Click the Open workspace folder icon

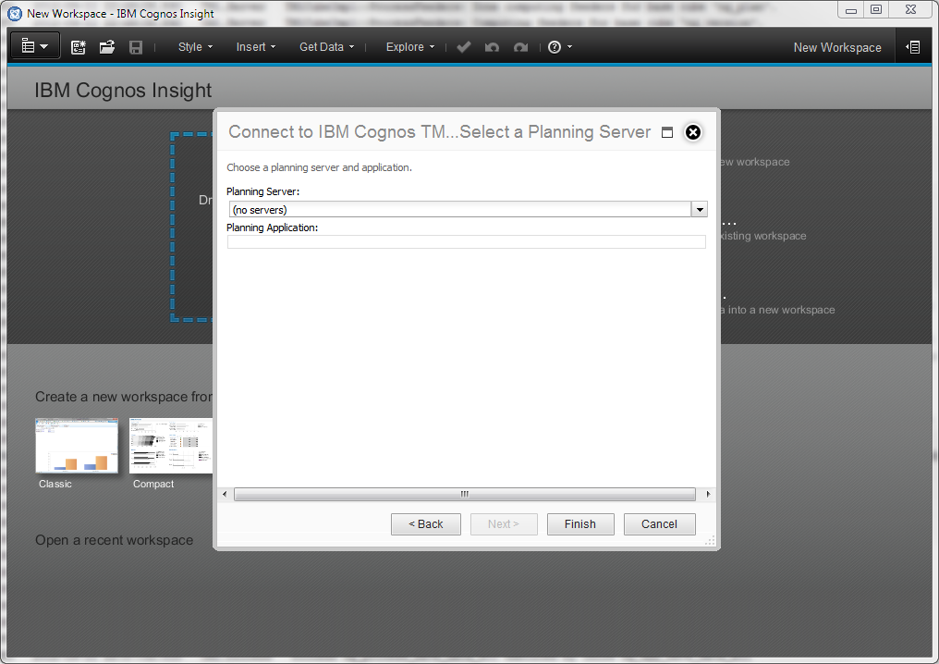click(107, 47)
